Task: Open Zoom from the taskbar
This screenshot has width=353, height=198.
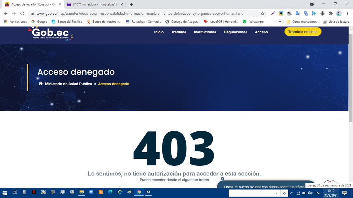Action: (x=91, y=192)
